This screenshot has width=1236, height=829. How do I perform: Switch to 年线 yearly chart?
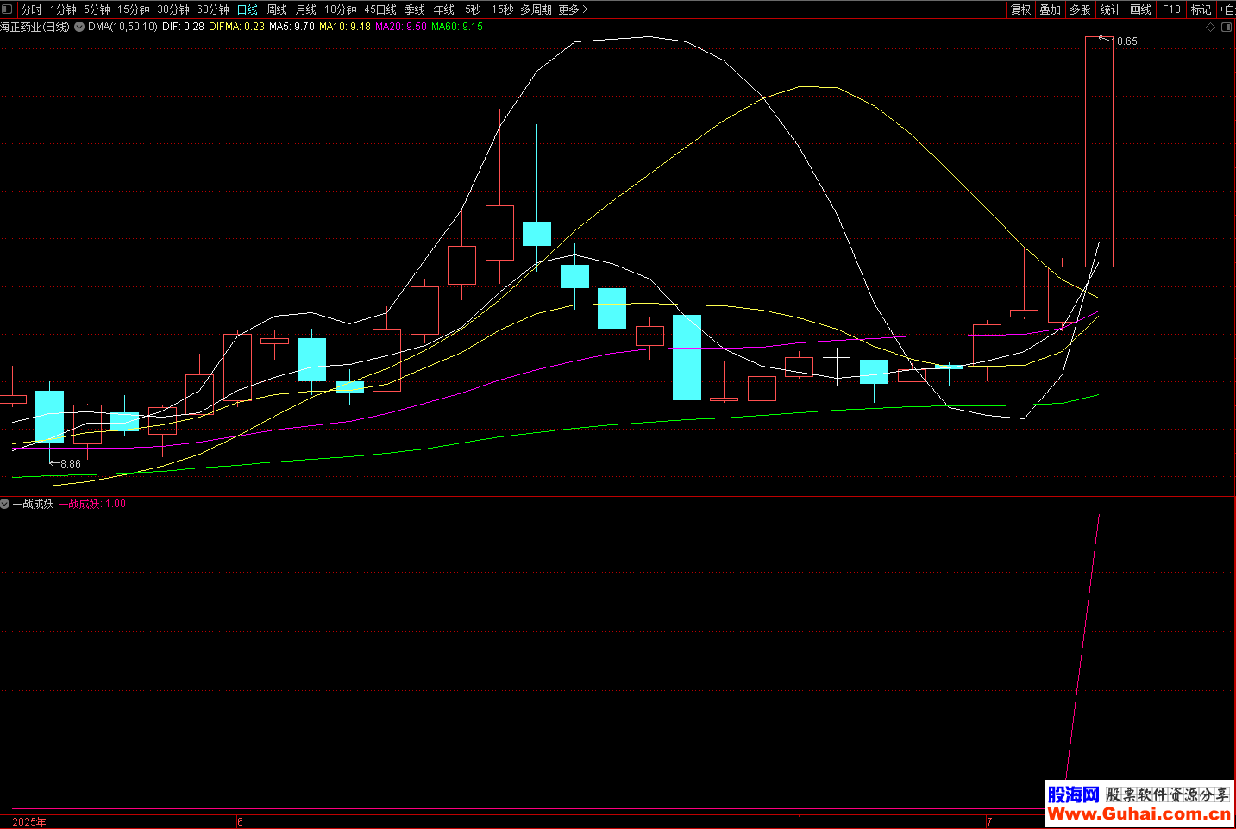(444, 9)
